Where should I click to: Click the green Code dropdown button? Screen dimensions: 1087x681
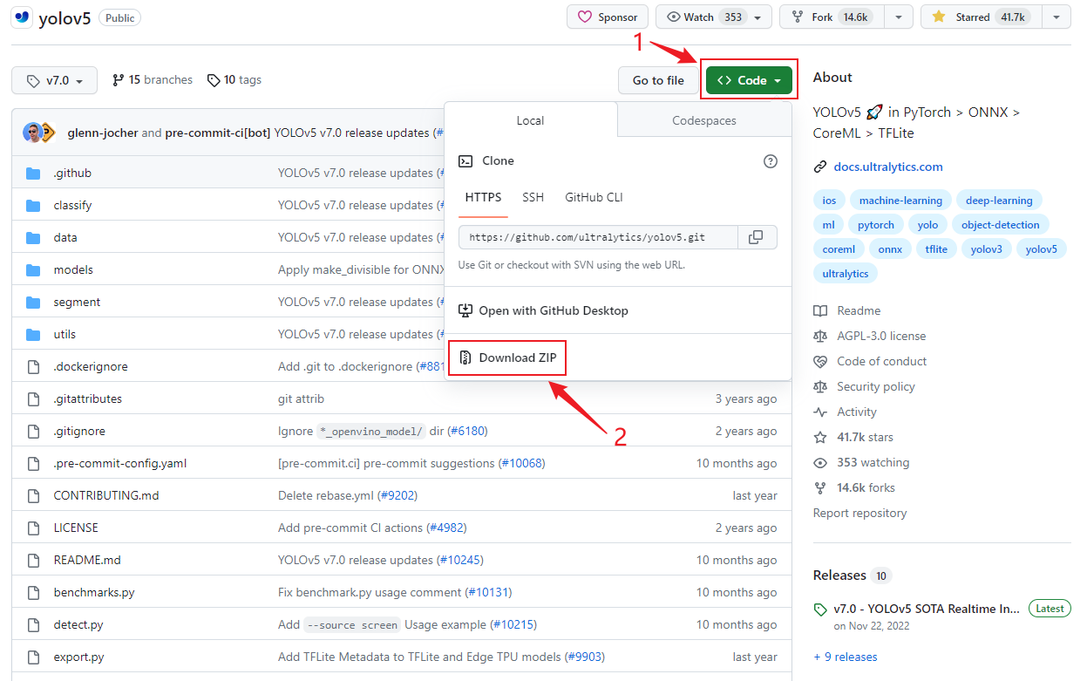(x=749, y=80)
